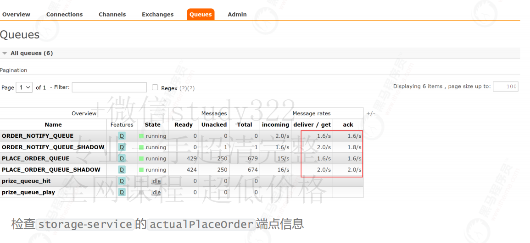
Task: Open ORDER_NOTIFY_QUEUE queue details
Action: 38,136
